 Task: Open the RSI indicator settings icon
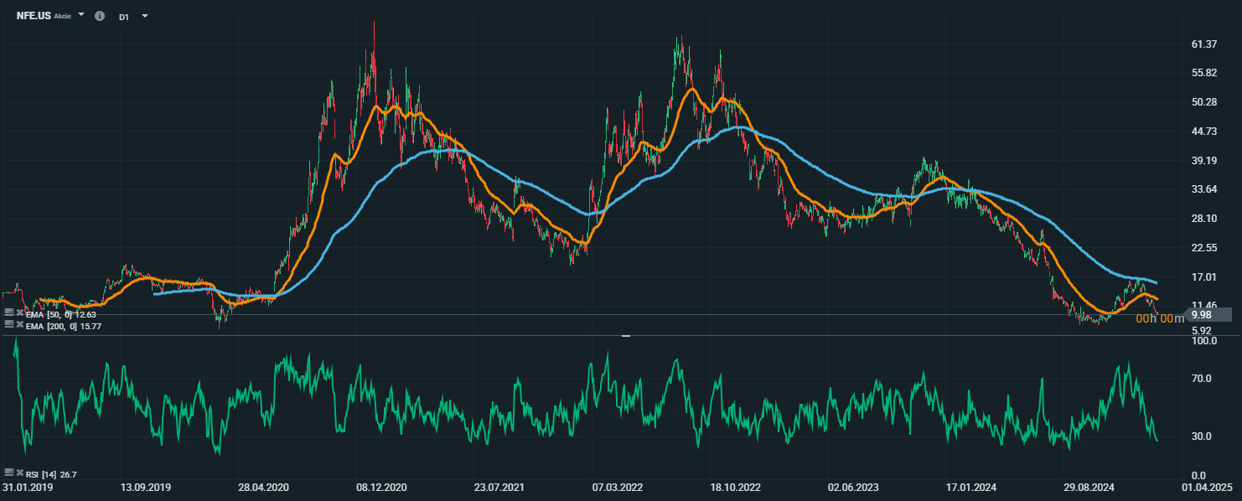pos(9,473)
